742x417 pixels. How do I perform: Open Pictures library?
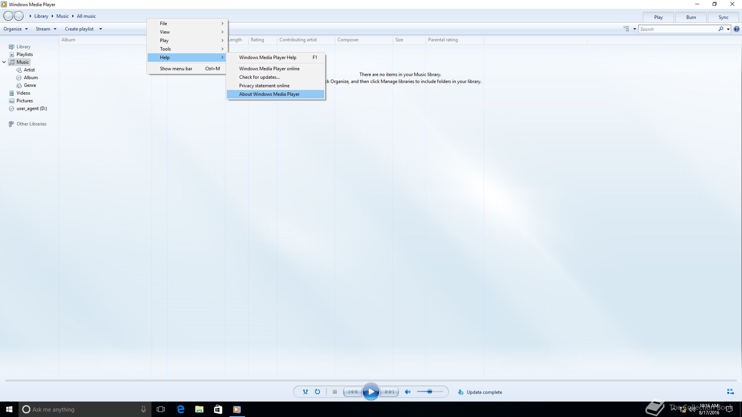coord(24,101)
